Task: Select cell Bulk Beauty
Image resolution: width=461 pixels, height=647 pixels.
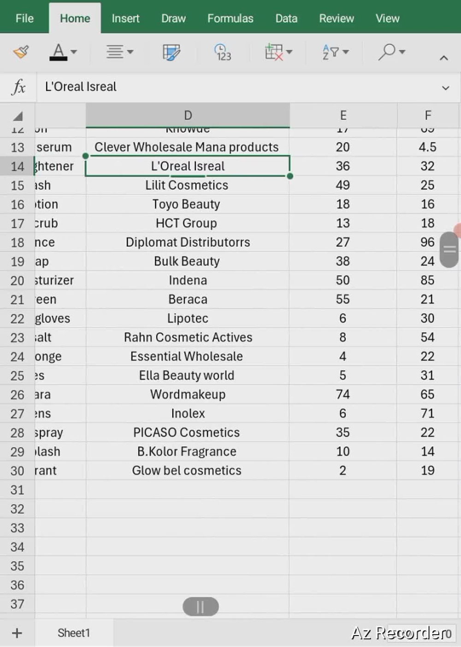Action: (187, 261)
